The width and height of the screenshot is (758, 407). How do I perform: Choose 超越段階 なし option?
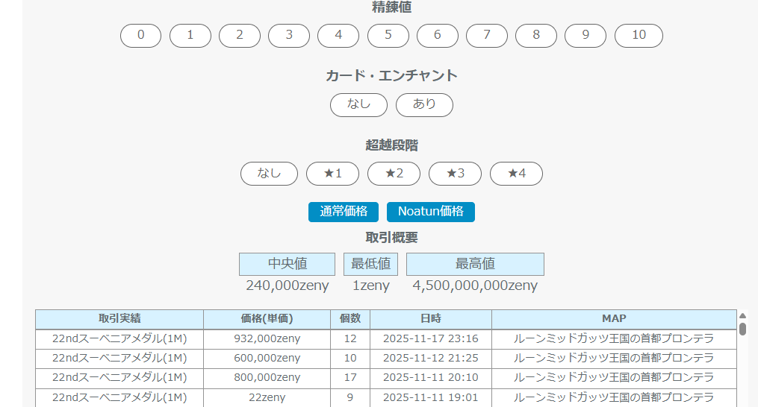[x=269, y=174]
